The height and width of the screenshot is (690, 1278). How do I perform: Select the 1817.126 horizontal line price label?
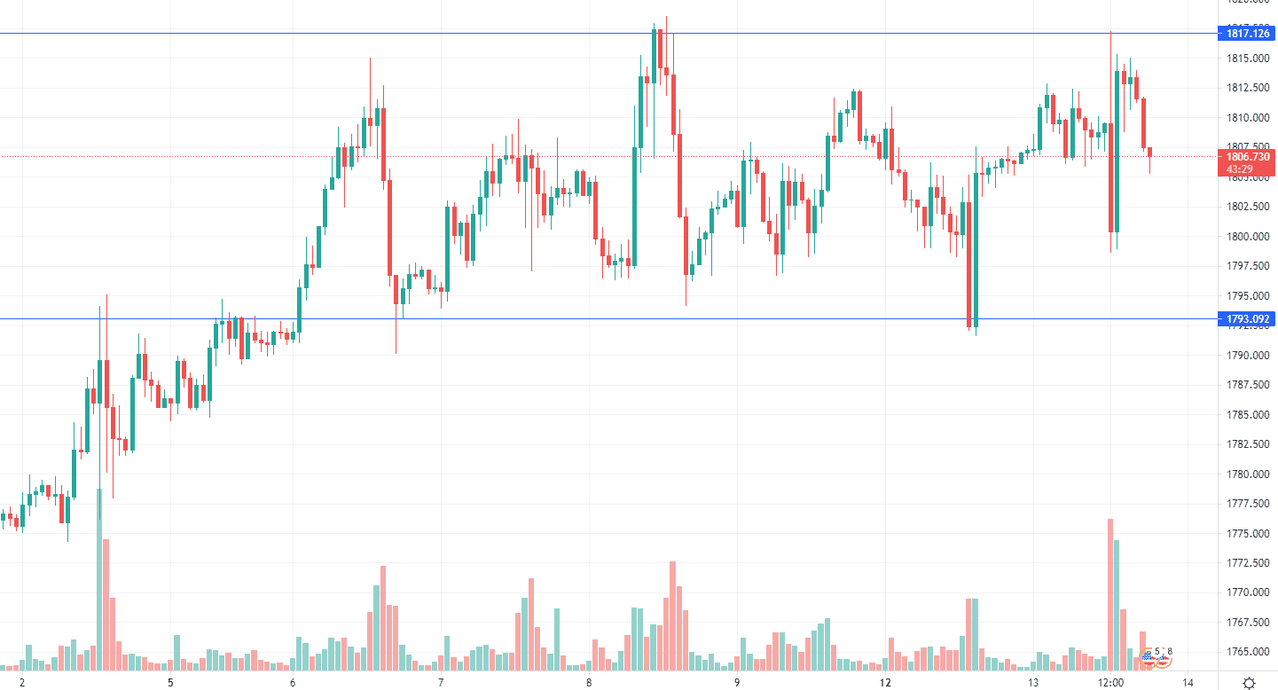point(1249,34)
